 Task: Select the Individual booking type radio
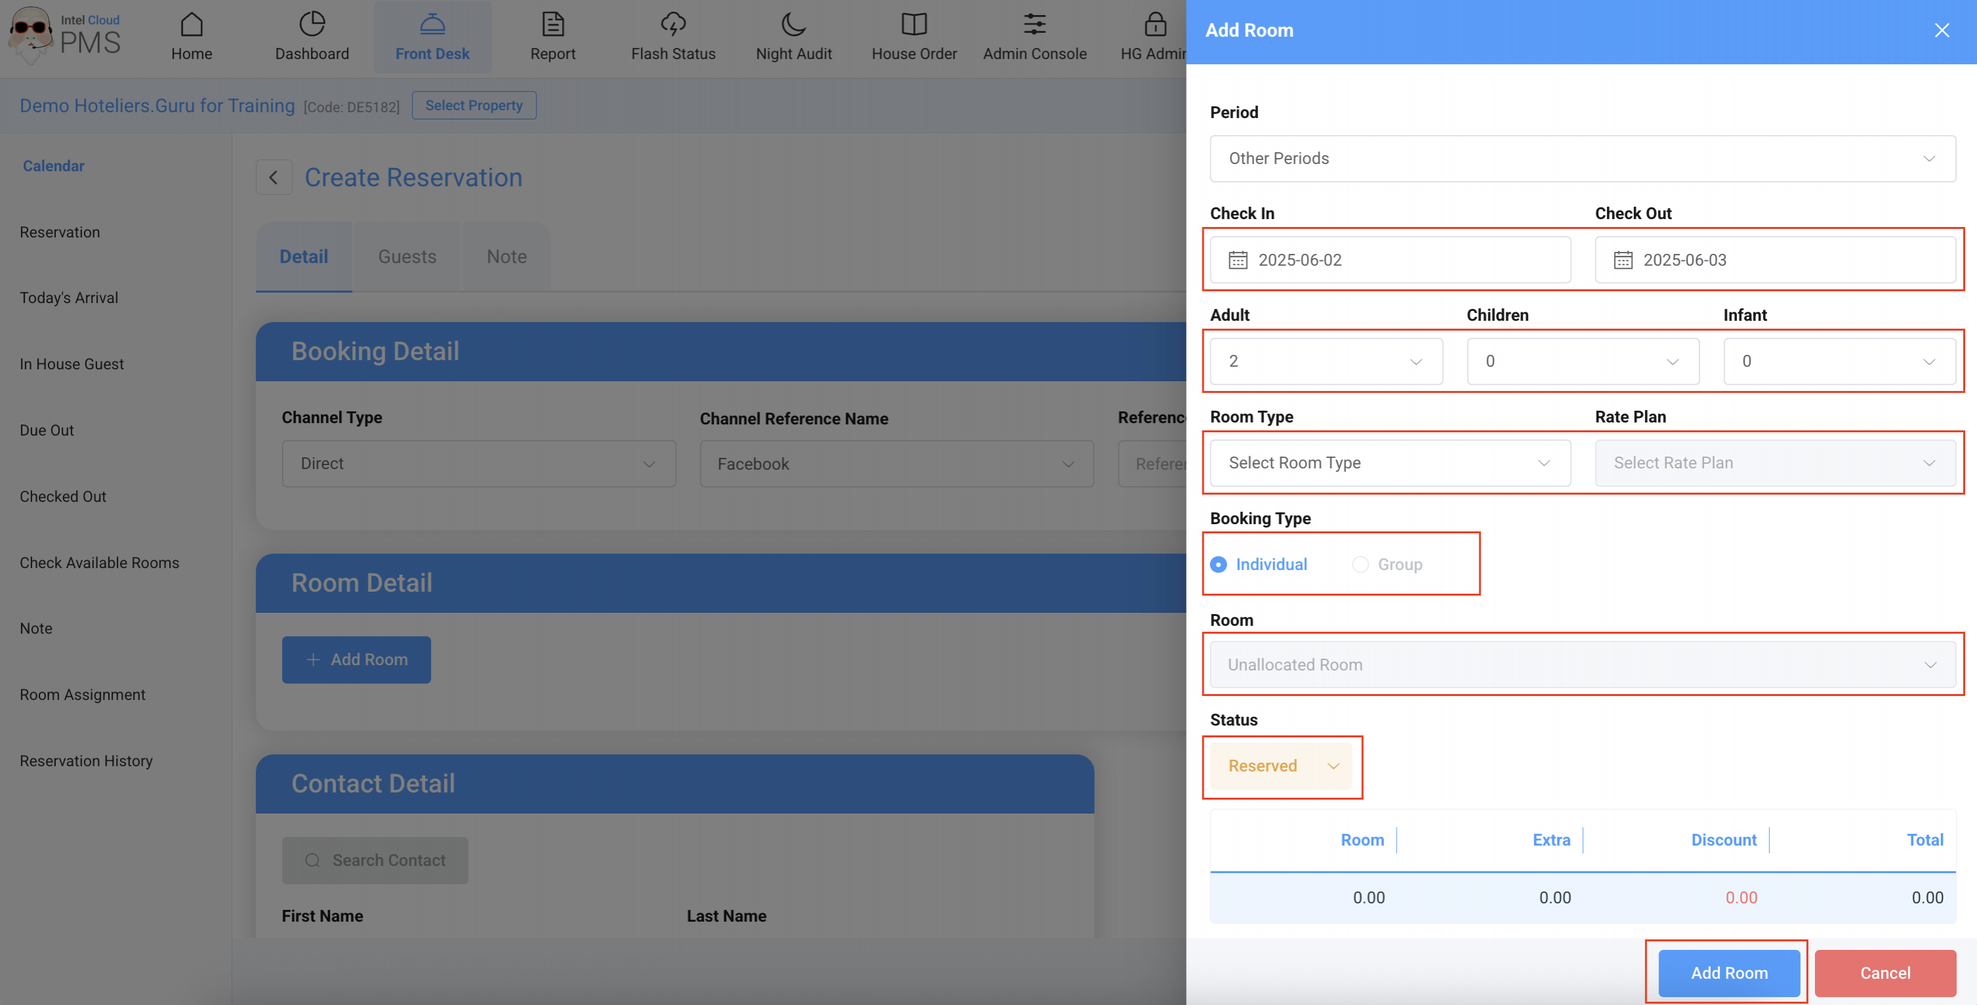[x=1218, y=564]
